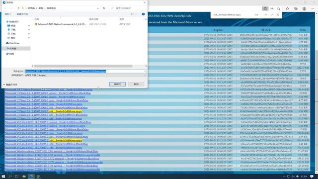Close the find-on-page bar

pos(278,15)
